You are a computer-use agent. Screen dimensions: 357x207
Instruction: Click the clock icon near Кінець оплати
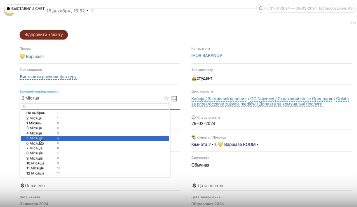[x=194, y=117]
